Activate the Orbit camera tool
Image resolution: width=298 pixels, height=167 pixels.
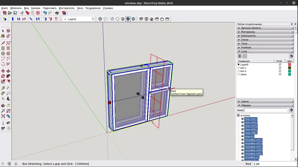[3, 105]
